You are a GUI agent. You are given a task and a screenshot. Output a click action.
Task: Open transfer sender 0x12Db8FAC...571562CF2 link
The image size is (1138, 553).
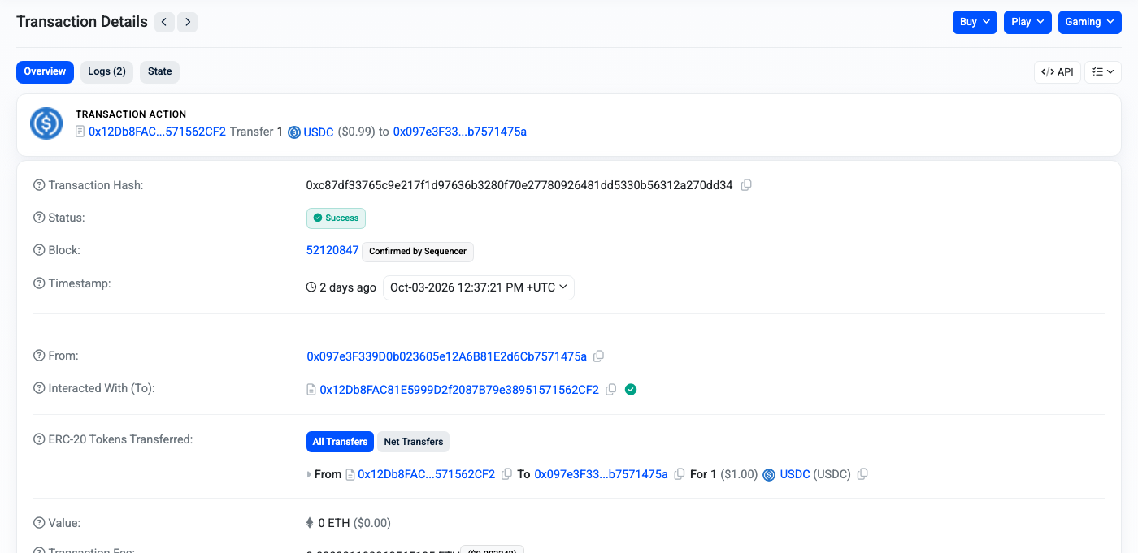click(426, 474)
